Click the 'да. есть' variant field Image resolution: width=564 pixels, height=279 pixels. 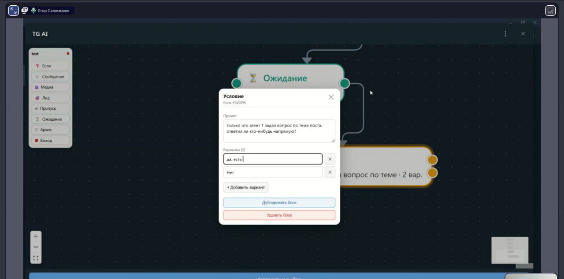(x=273, y=159)
